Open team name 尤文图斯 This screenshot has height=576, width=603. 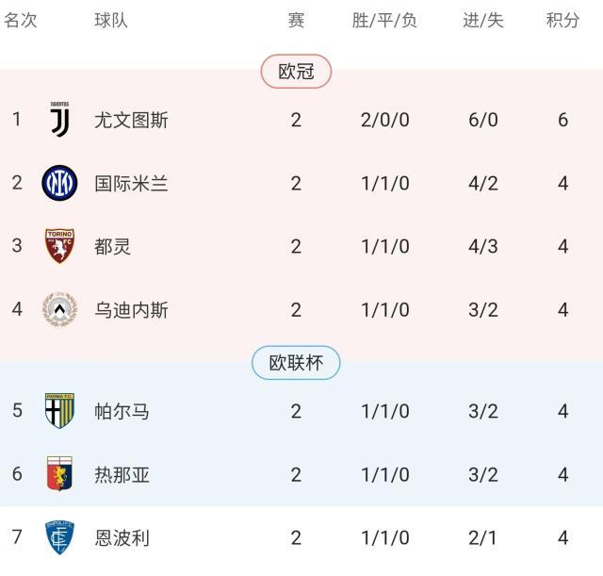click(x=131, y=120)
